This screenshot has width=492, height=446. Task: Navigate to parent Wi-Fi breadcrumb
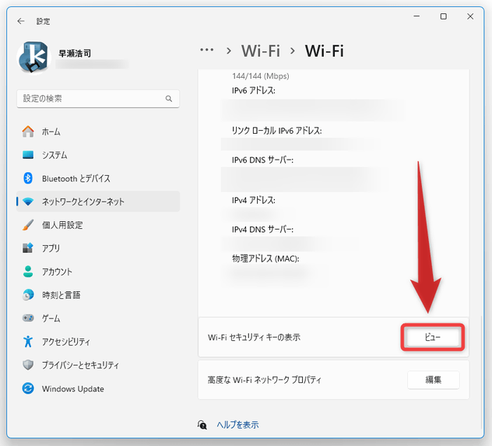click(261, 51)
